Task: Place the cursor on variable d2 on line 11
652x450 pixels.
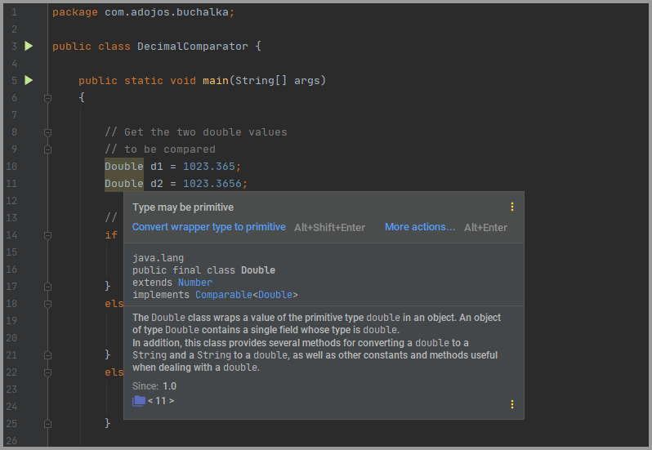Action: click(157, 184)
